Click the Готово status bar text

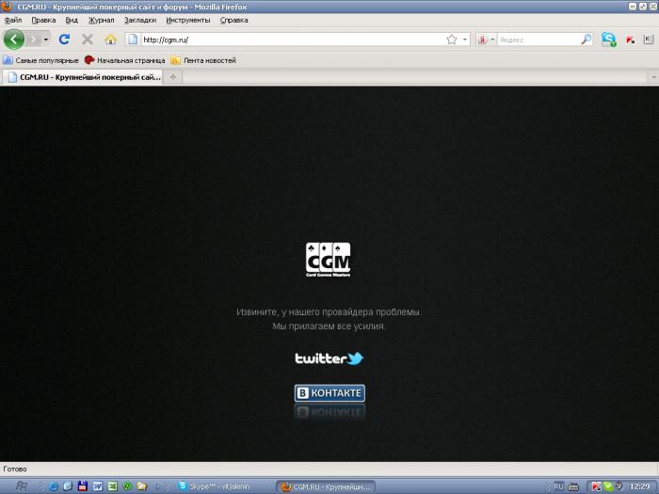point(15,470)
